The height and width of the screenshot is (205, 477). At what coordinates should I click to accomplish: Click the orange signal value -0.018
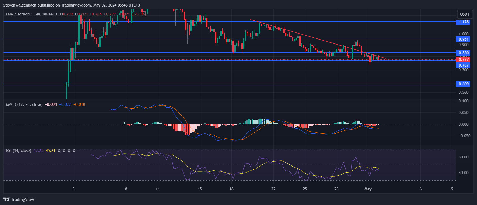(x=79, y=104)
